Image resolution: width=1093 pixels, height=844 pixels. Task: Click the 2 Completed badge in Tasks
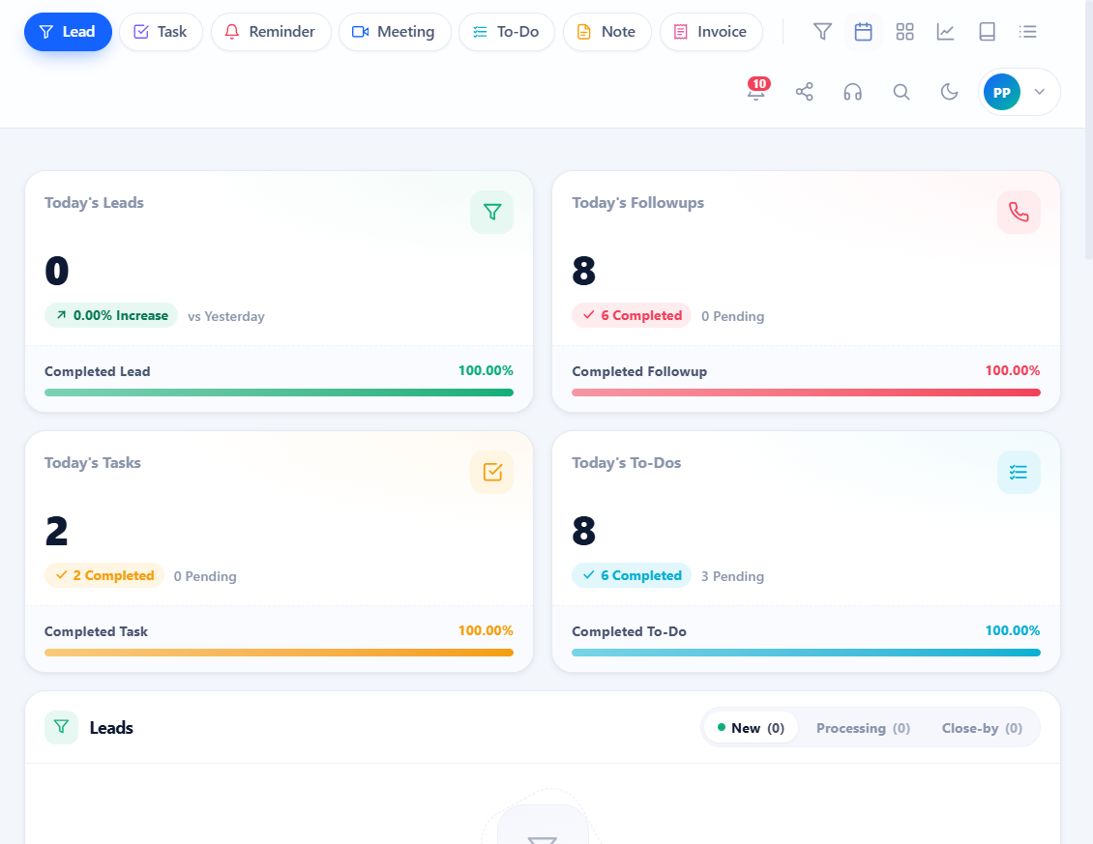point(104,575)
